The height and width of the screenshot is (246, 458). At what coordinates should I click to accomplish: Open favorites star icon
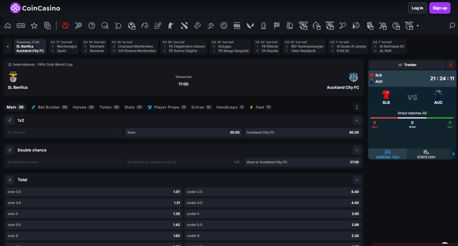coord(34,25)
